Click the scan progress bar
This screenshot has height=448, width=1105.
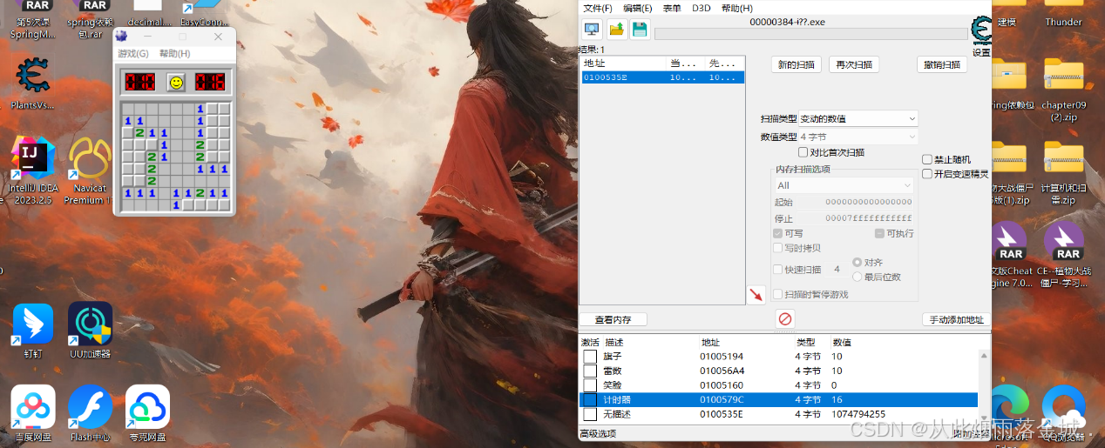[x=810, y=34]
